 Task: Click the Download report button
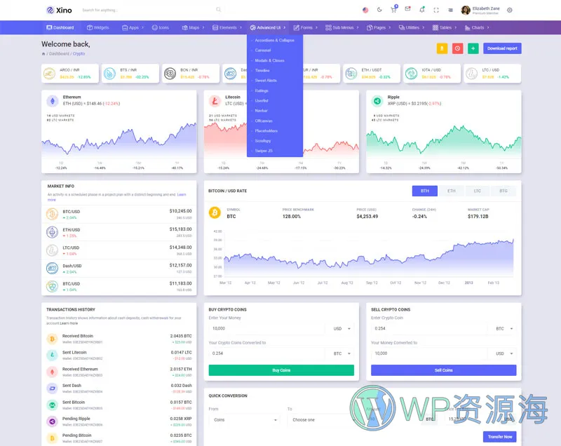pos(502,48)
